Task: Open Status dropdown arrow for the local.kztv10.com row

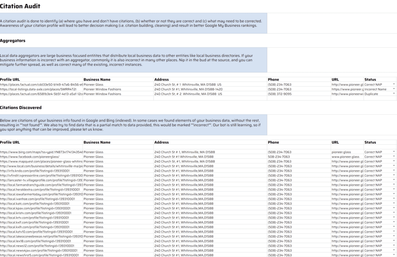Action: coord(394,231)
